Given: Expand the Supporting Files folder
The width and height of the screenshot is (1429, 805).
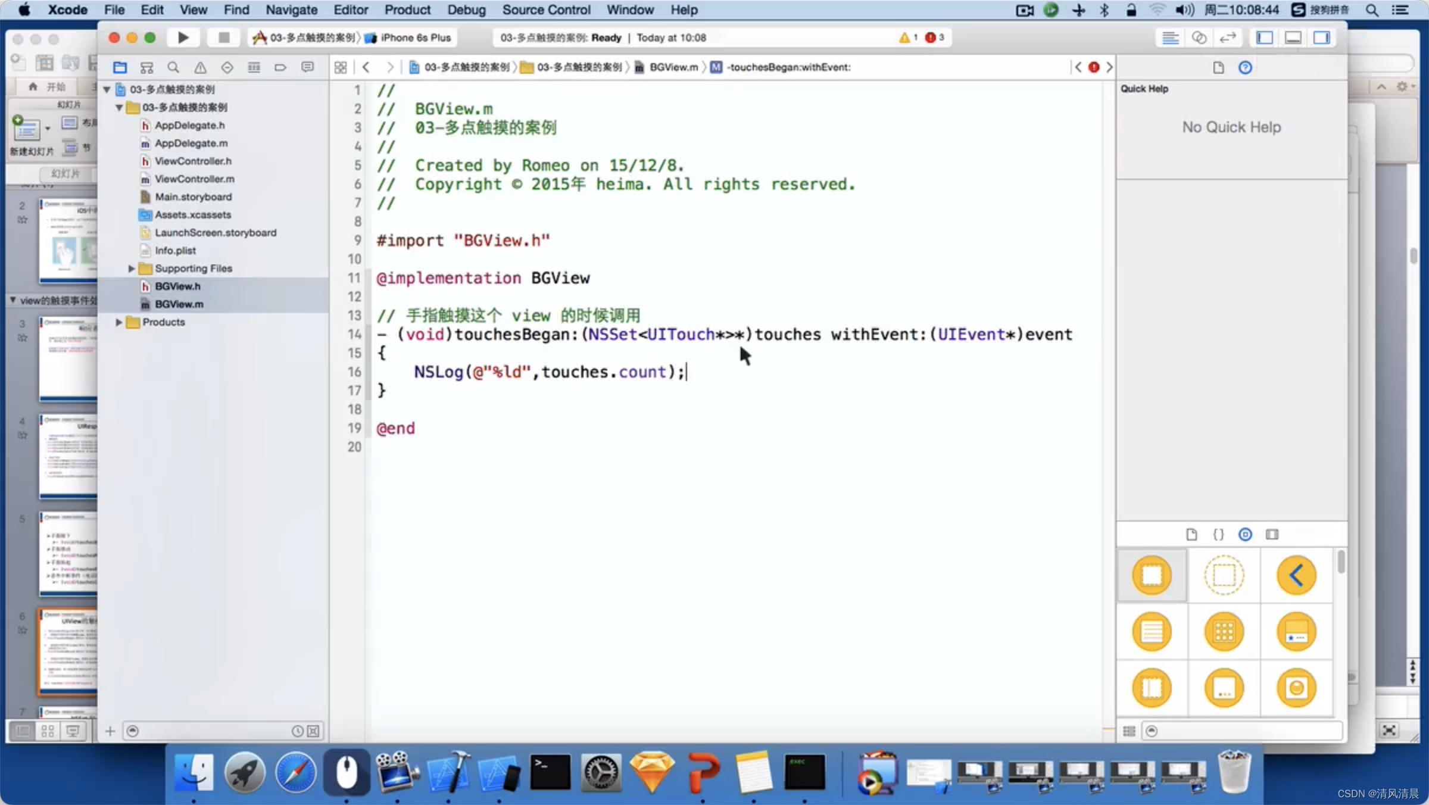Looking at the screenshot, I should pos(132,269).
